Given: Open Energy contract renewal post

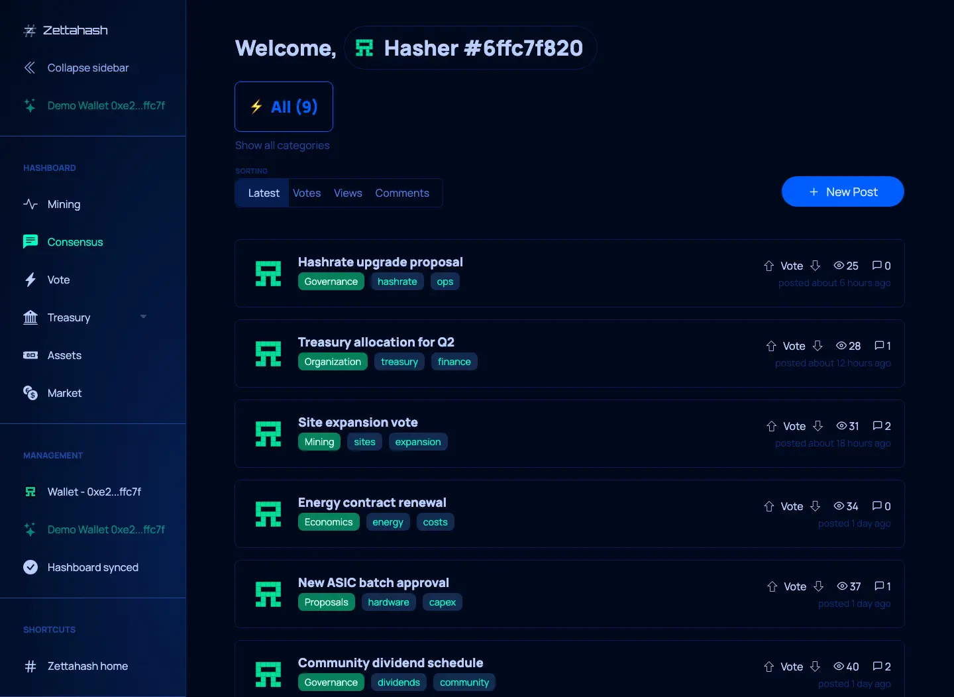Looking at the screenshot, I should [x=372, y=502].
